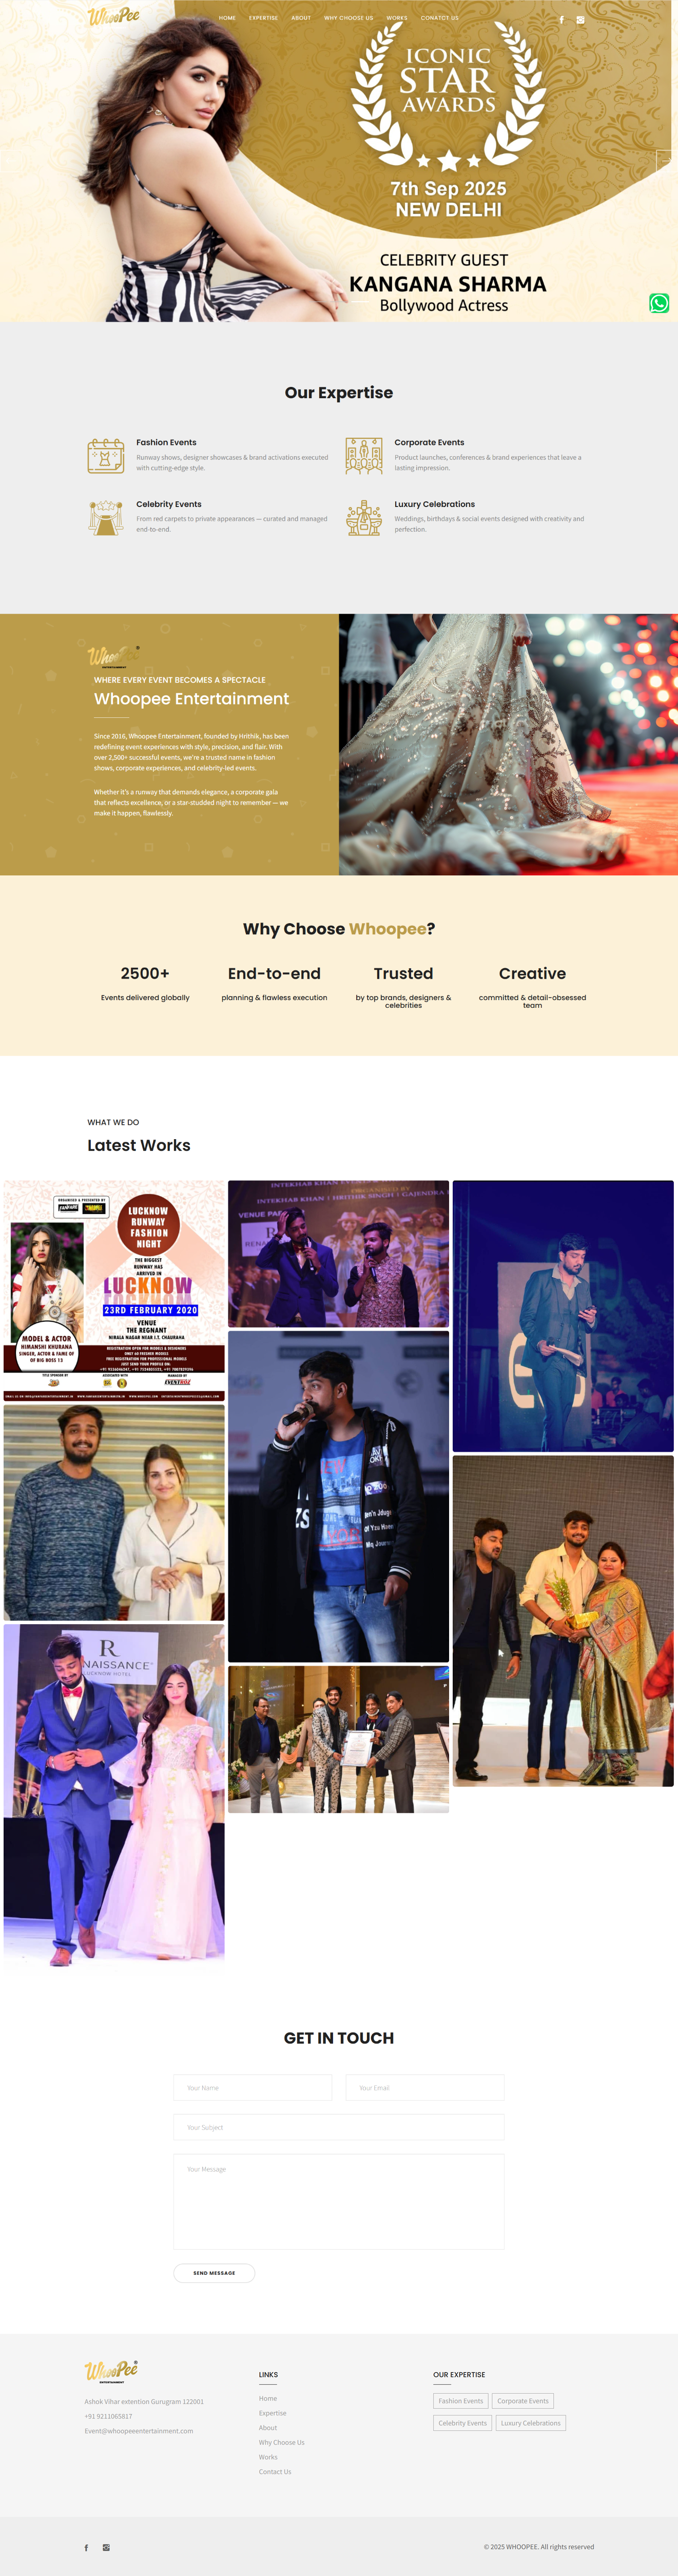Open the Facebook icon in the footer
Image resolution: width=678 pixels, height=2576 pixels.
pyautogui.click(x=86, y=2547)
